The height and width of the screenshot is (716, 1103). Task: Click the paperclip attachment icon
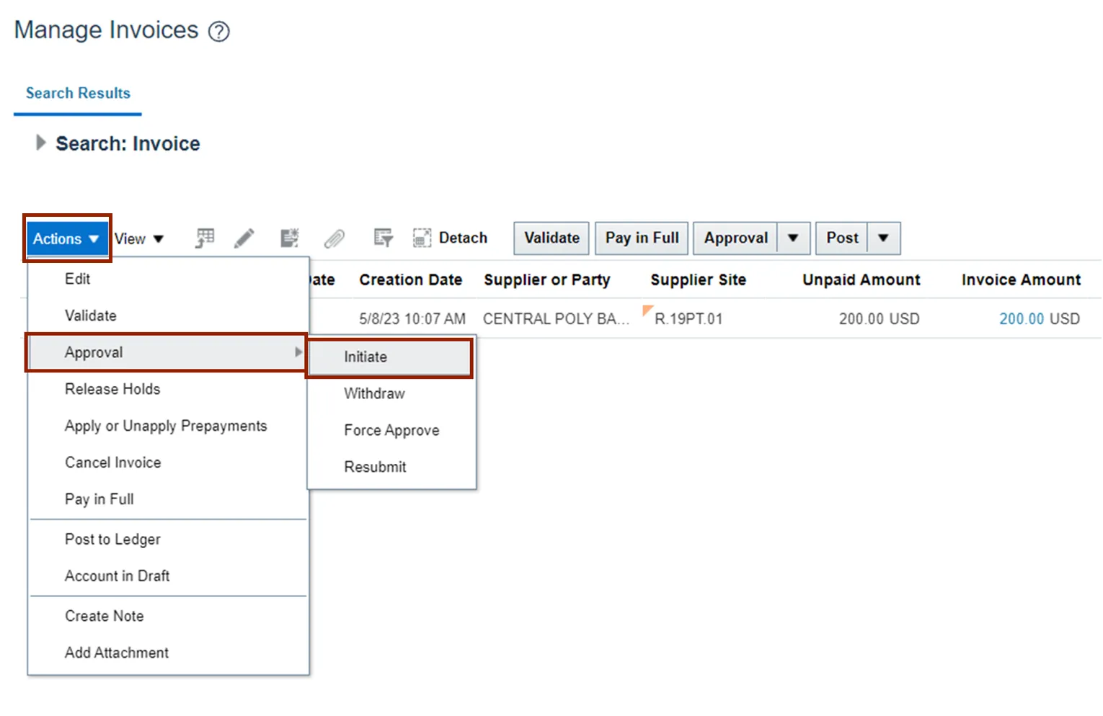(334, 238)
